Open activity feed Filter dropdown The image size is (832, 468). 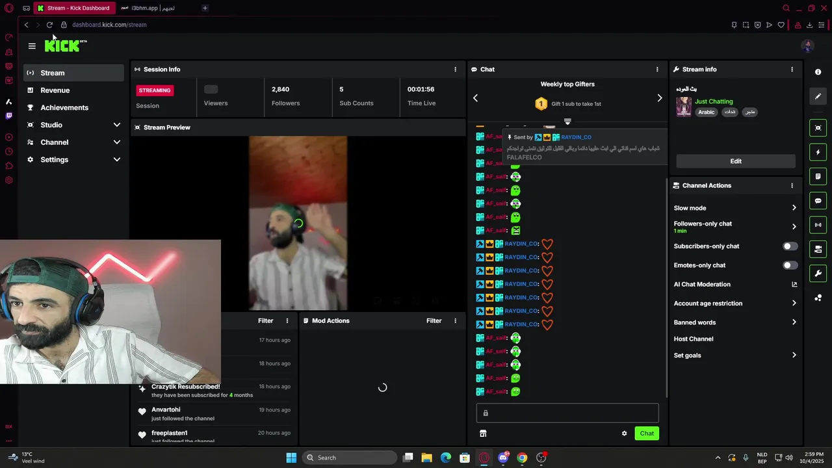pyautogui.click(x=265, y=321)
